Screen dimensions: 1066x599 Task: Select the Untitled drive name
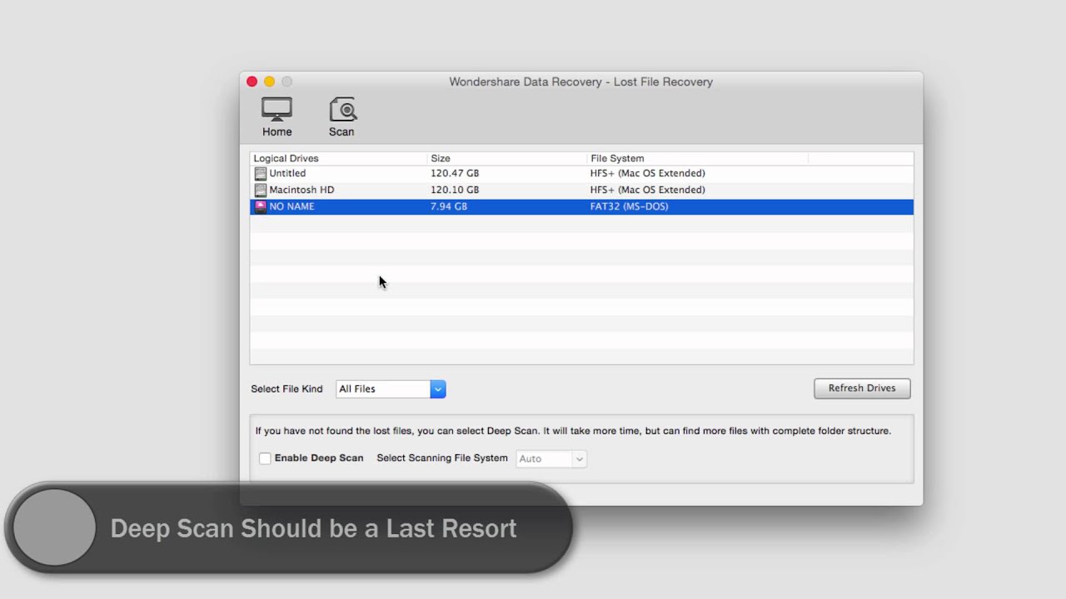[287, 173]
